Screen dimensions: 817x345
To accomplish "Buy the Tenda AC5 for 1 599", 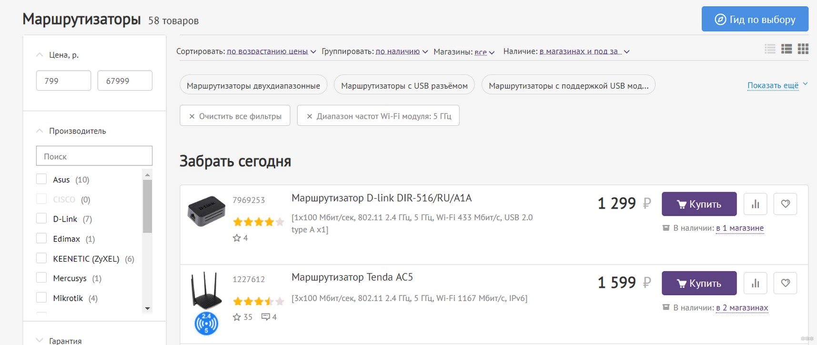I will click(x=699, y=283).
